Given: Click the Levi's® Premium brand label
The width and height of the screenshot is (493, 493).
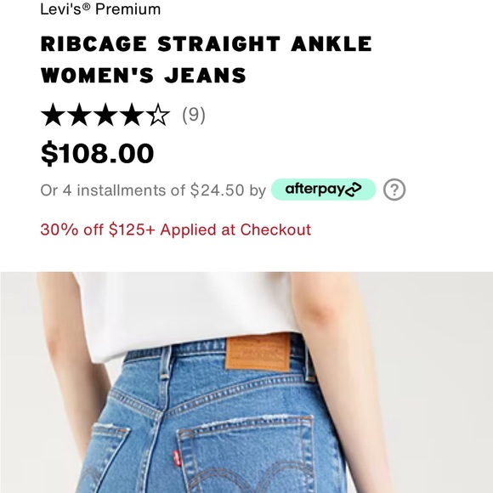Looking at the screenshot, I should (x=100, y=8).
